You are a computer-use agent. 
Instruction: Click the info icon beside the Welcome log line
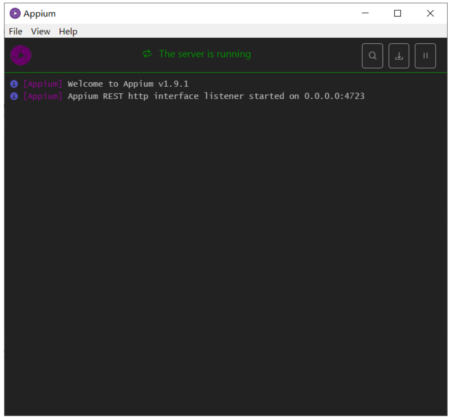(x=14, y=84)
